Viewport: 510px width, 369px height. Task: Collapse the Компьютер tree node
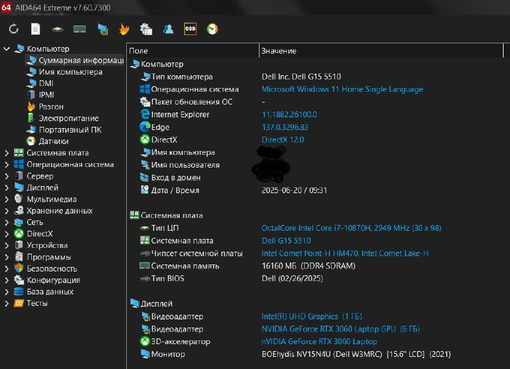click(x=6, y=49)
